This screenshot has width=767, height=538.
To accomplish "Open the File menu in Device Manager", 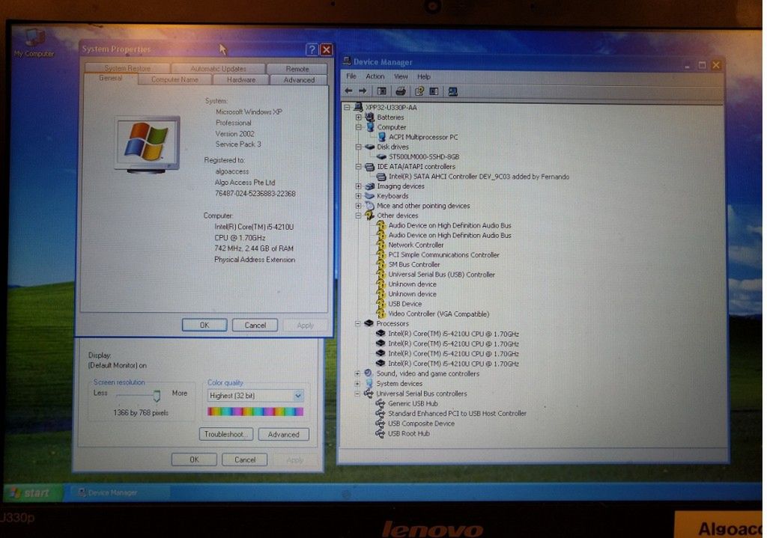I will tap(351, 76).
